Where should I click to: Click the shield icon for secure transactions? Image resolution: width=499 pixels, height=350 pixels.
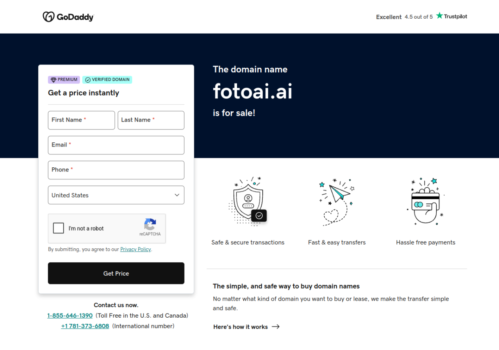point(248,202)
